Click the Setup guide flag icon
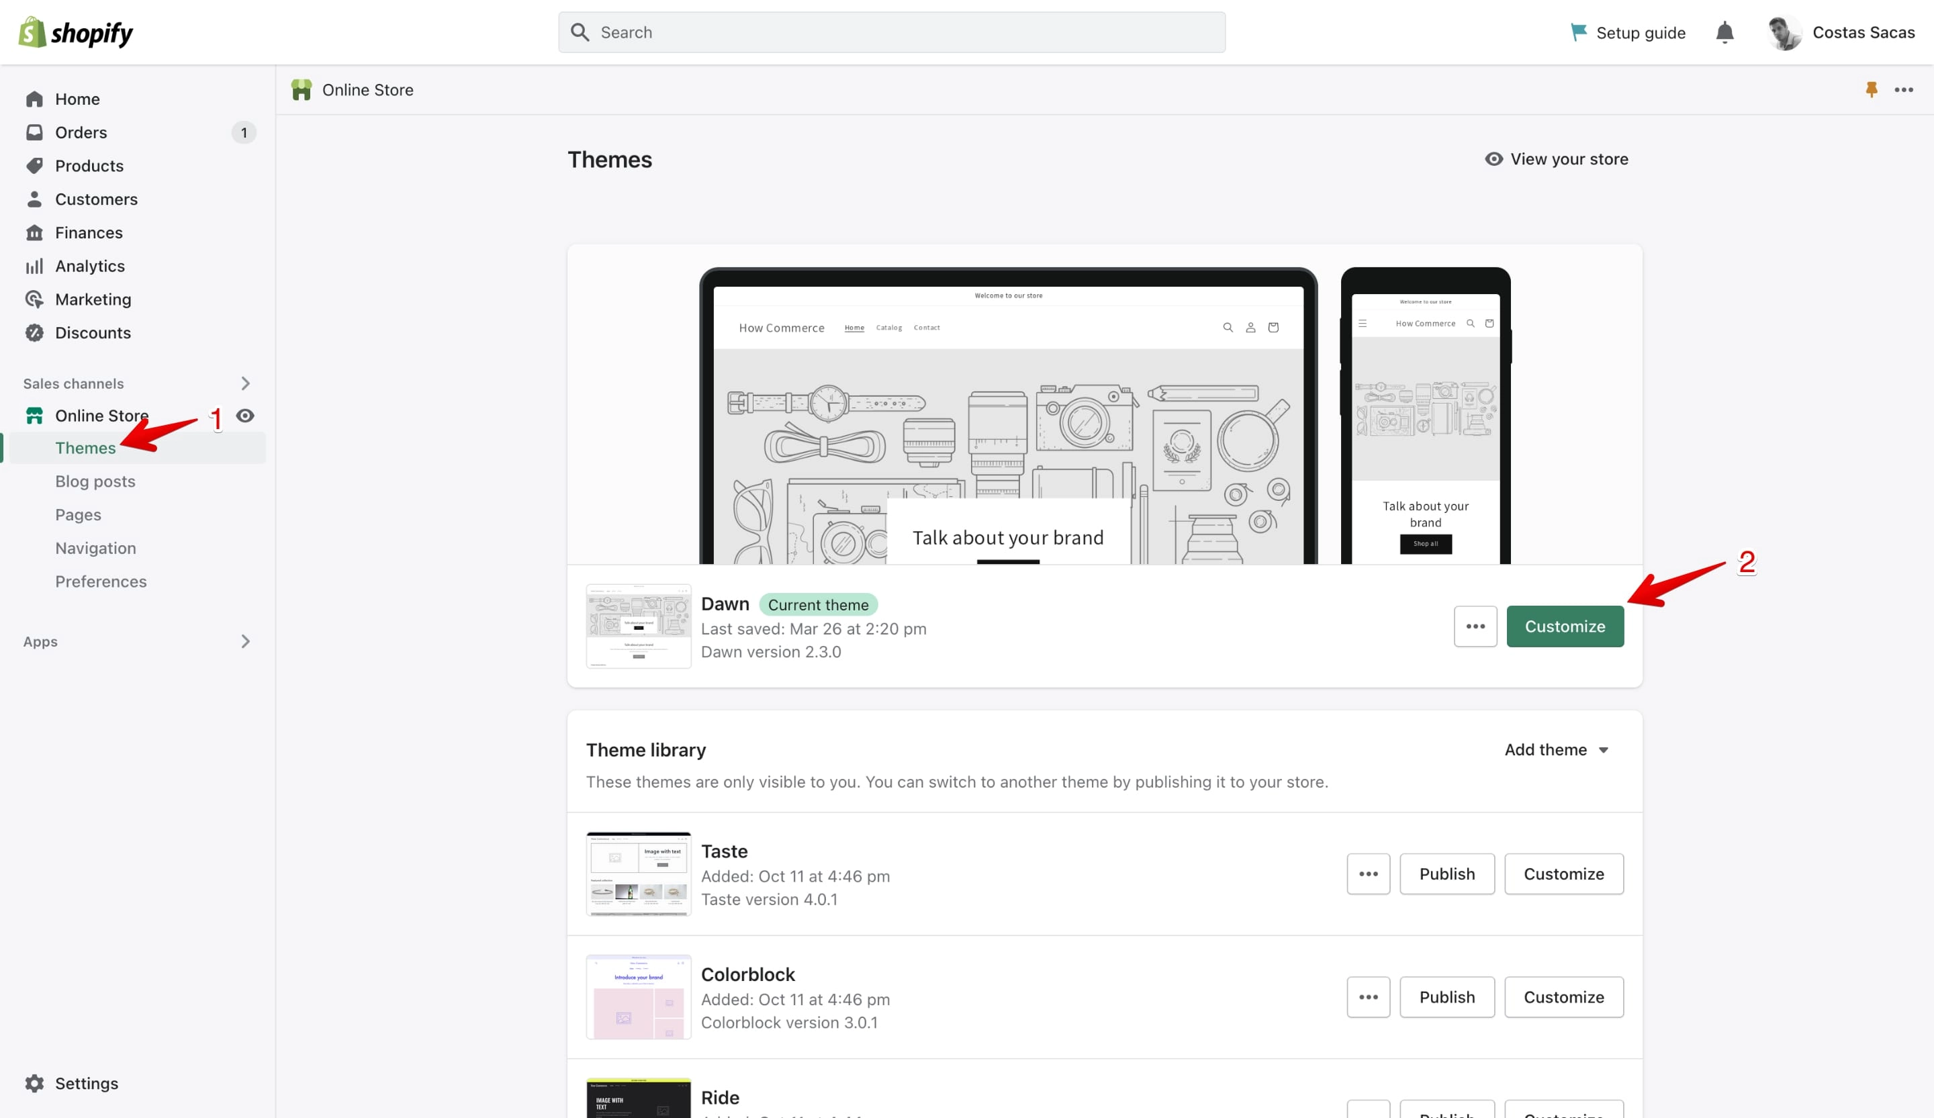 [1578, 32]
